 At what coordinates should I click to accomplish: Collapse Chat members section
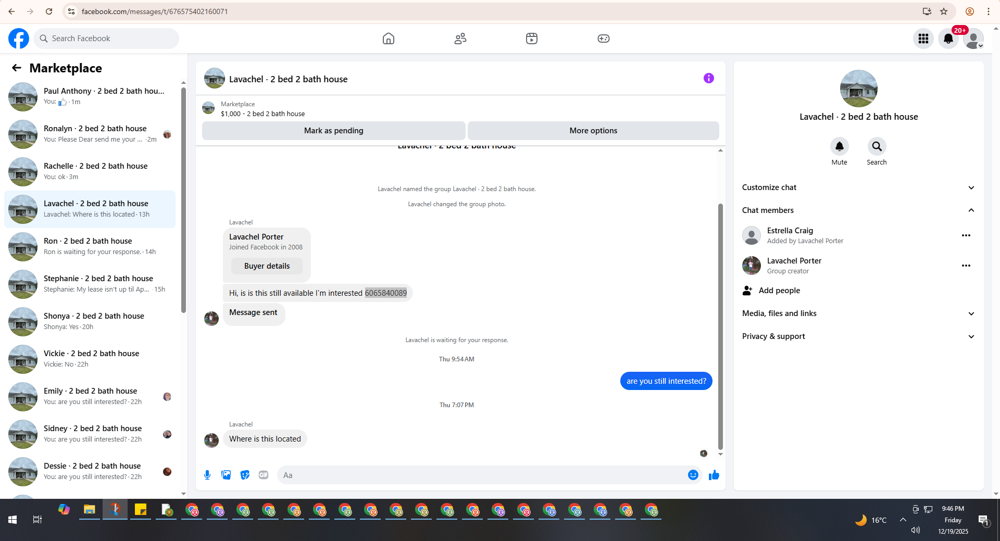858,210
